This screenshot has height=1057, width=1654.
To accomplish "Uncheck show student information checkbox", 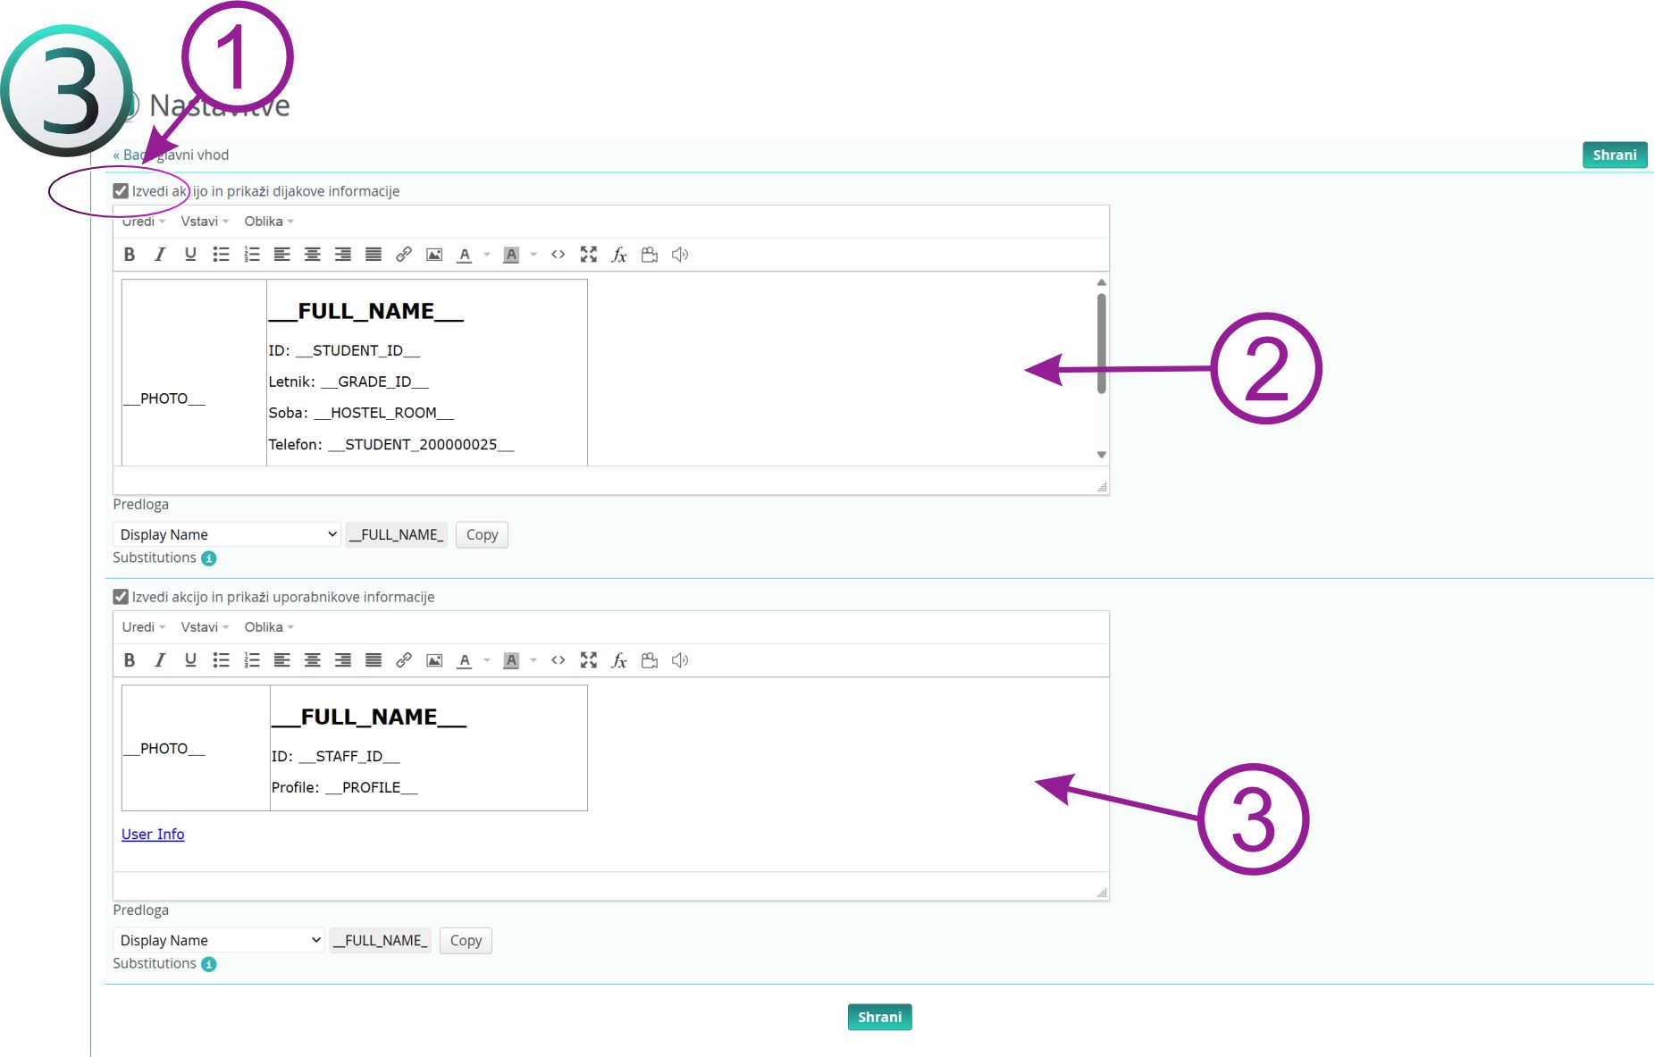I will click(x=121, y=191).
